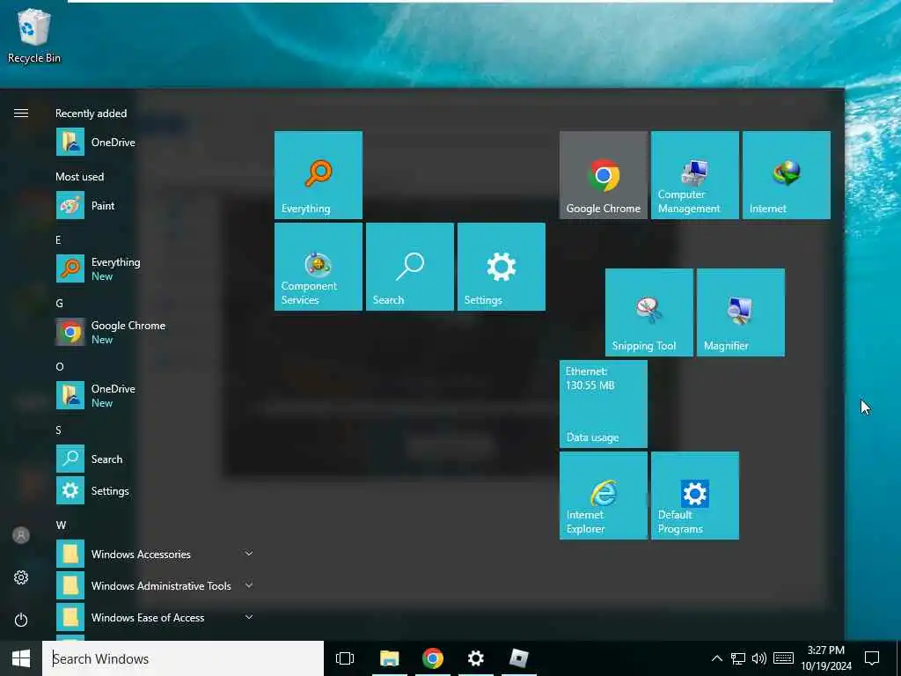Image resolution: width=901 pixels, height=676 pixels.
Task: Open Settings in the apps list
Action: tap(155, 490)
